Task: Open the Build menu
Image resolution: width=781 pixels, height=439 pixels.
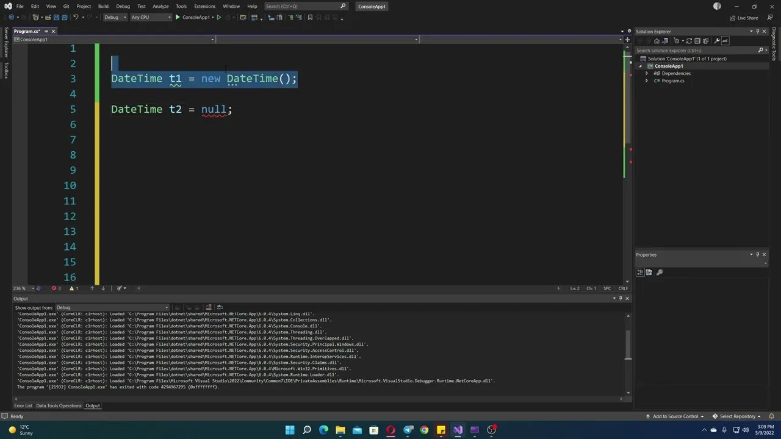Action: pyautogui.click(x=103, y=6)
